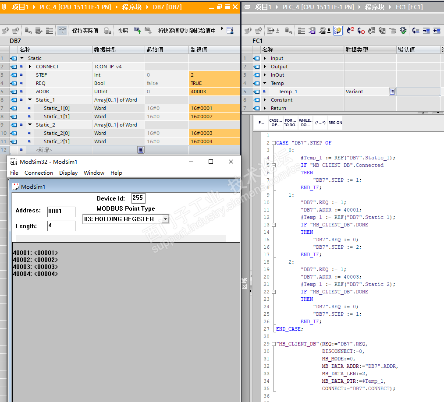Insert a REGION block from the snippet bar
Screen dimensions: 444x402
pyautogui.click(x=335, y=123)
